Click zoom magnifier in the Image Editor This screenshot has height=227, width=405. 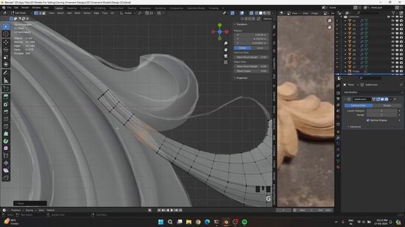(x=329, y=21)
